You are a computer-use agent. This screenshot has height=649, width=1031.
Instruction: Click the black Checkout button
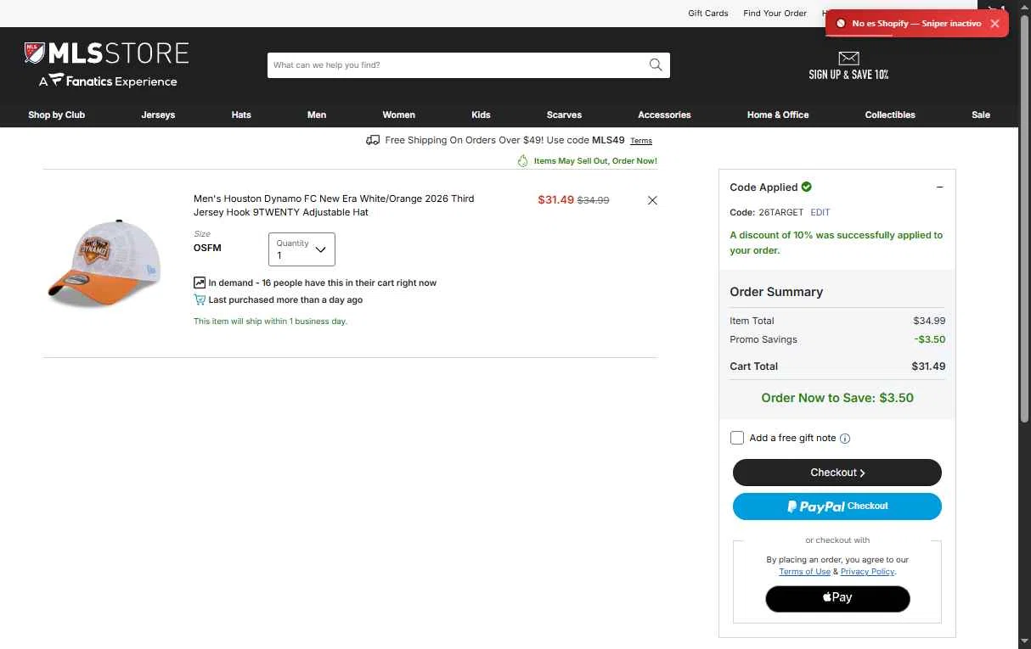[837, 473]
